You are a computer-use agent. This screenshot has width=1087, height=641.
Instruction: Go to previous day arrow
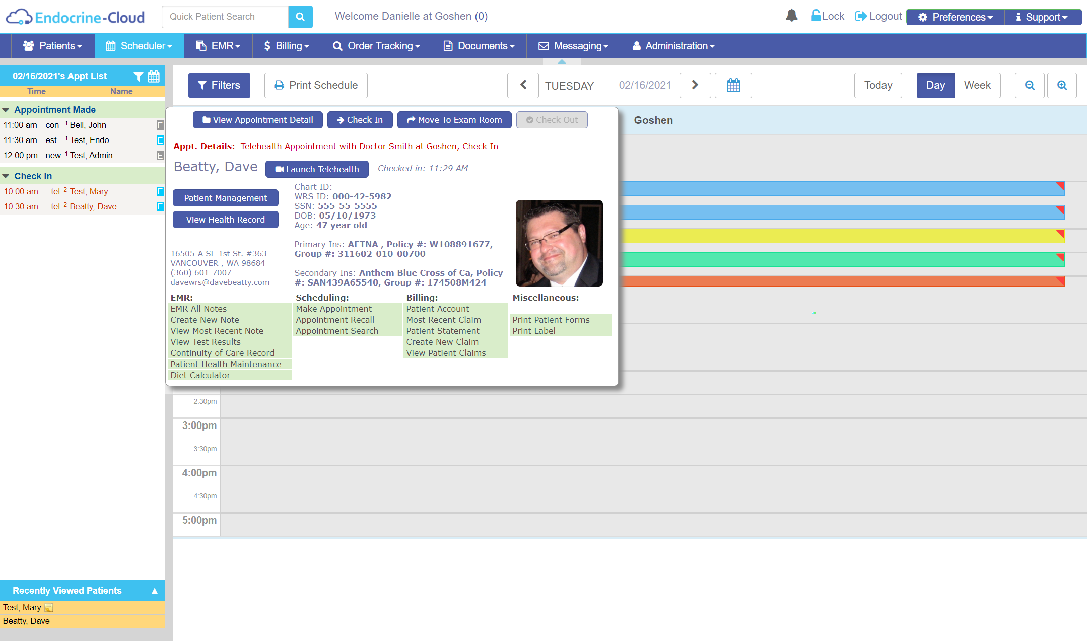point(523,85)
